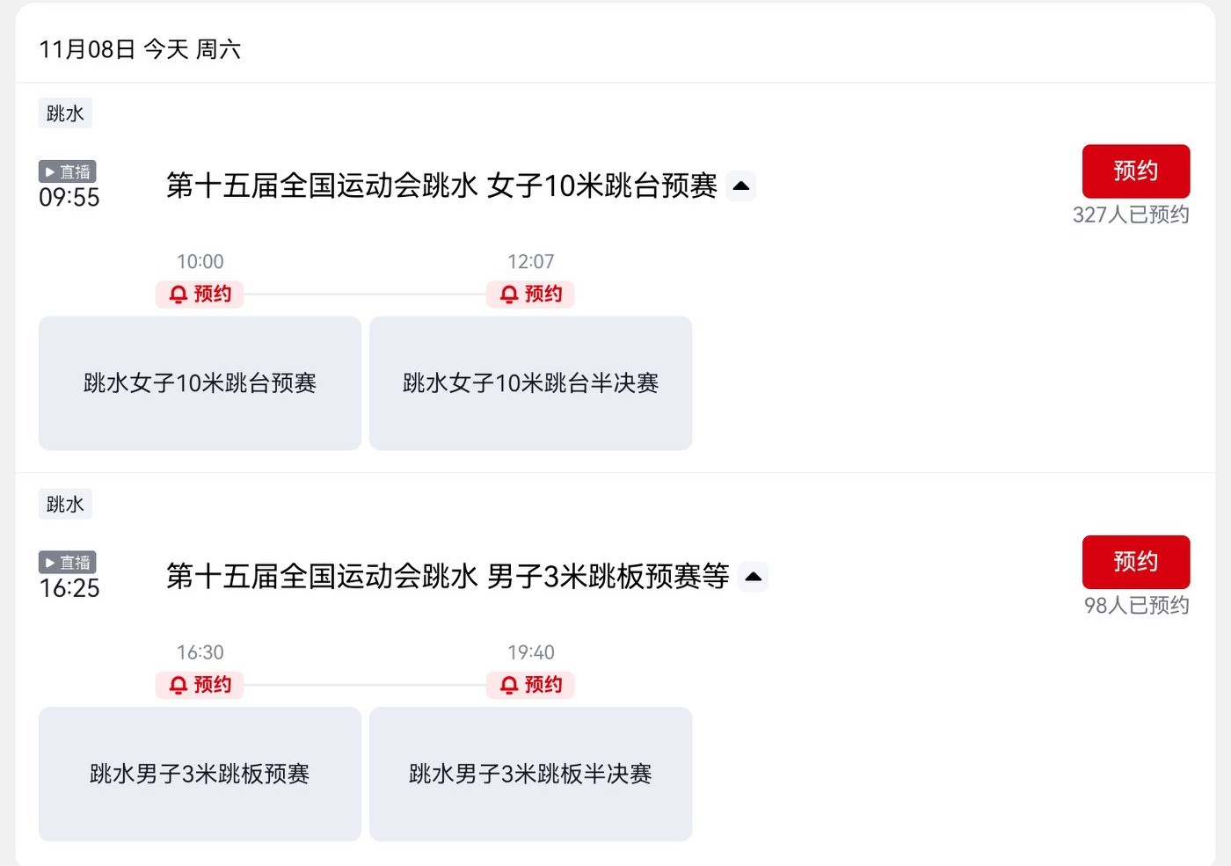Click the 16:25 直播 live play icon
The image size is (1231, 866).
67,562
